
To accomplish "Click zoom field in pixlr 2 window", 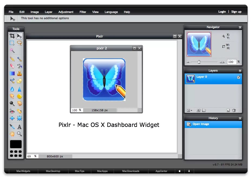I will [x=77, y=110].
